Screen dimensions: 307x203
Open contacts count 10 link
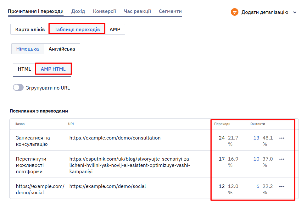[x=256, y=159]
